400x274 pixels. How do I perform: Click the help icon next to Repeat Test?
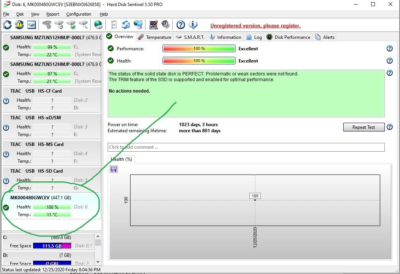389,127
